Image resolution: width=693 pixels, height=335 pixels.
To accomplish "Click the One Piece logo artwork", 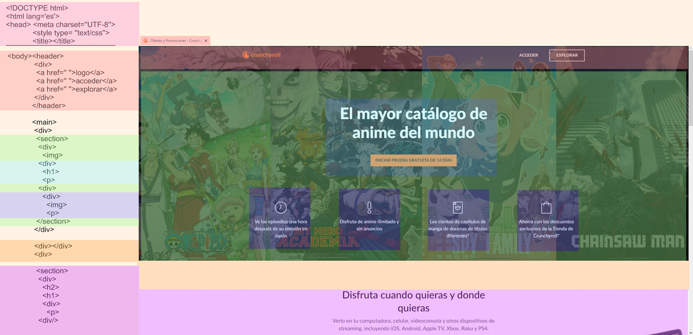I will (x=195, y=241).
